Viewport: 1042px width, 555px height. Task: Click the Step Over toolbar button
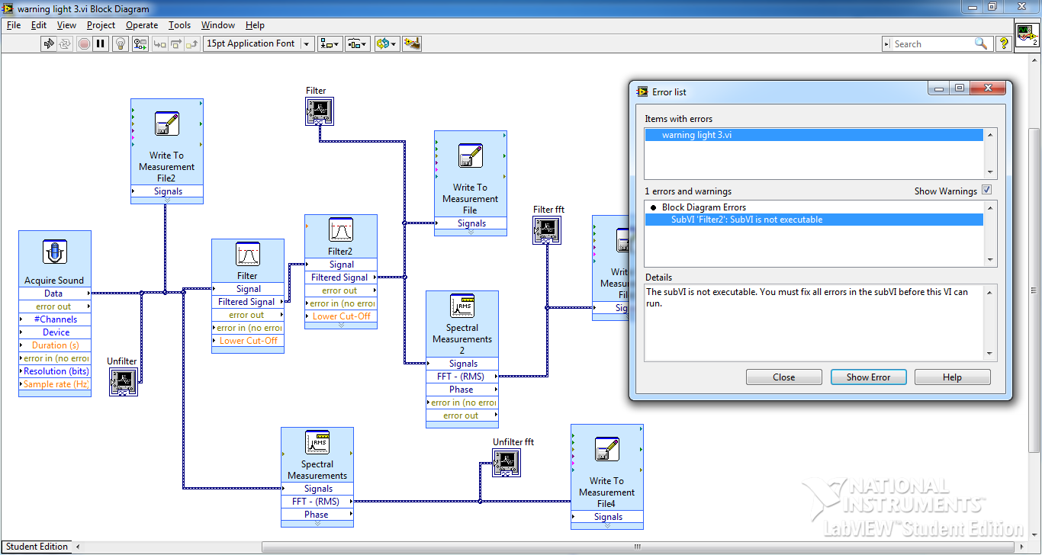pyautogui.click(x=175, y=43)
